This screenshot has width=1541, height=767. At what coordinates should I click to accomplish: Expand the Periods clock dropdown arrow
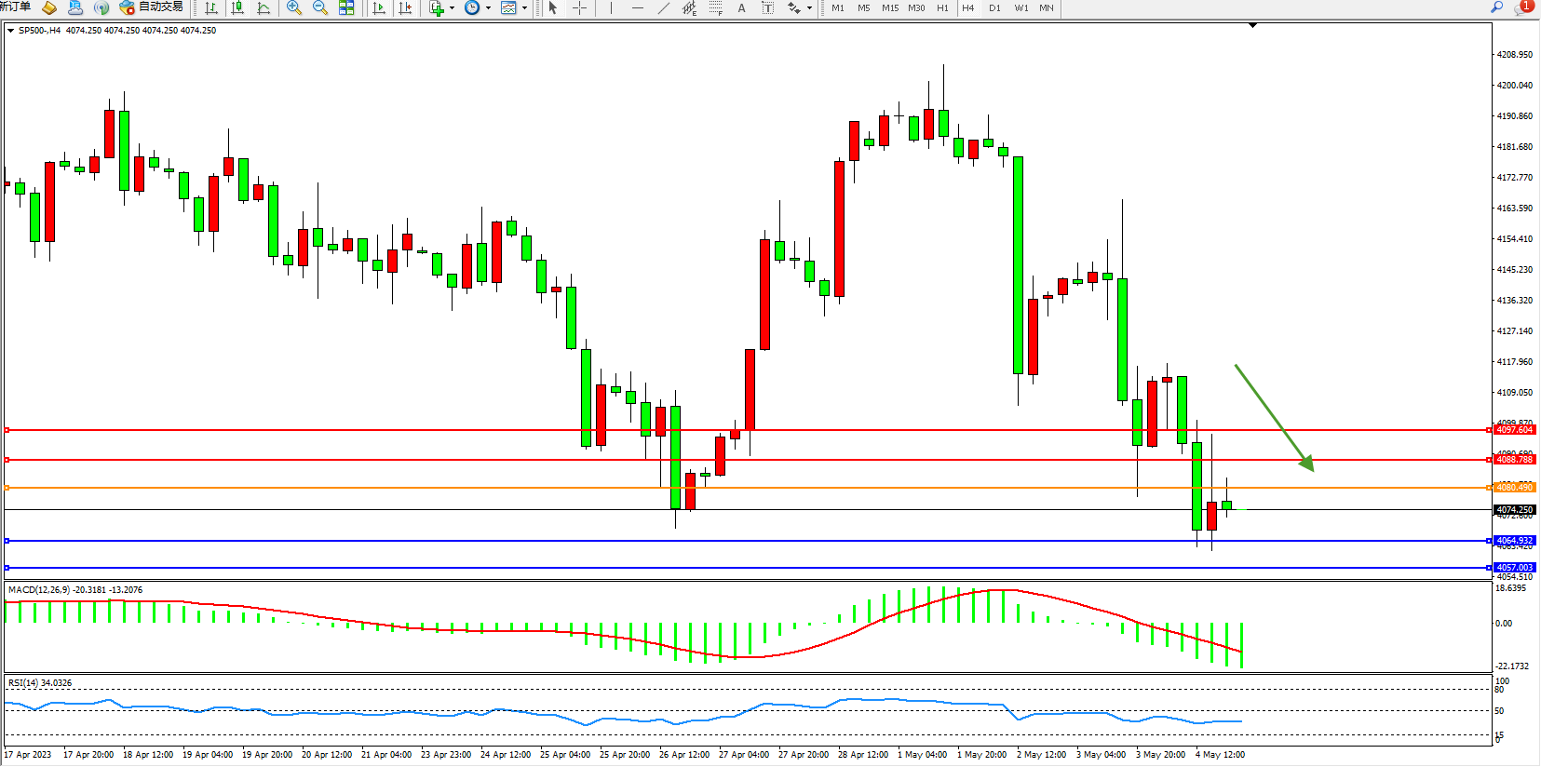[488, 8]
